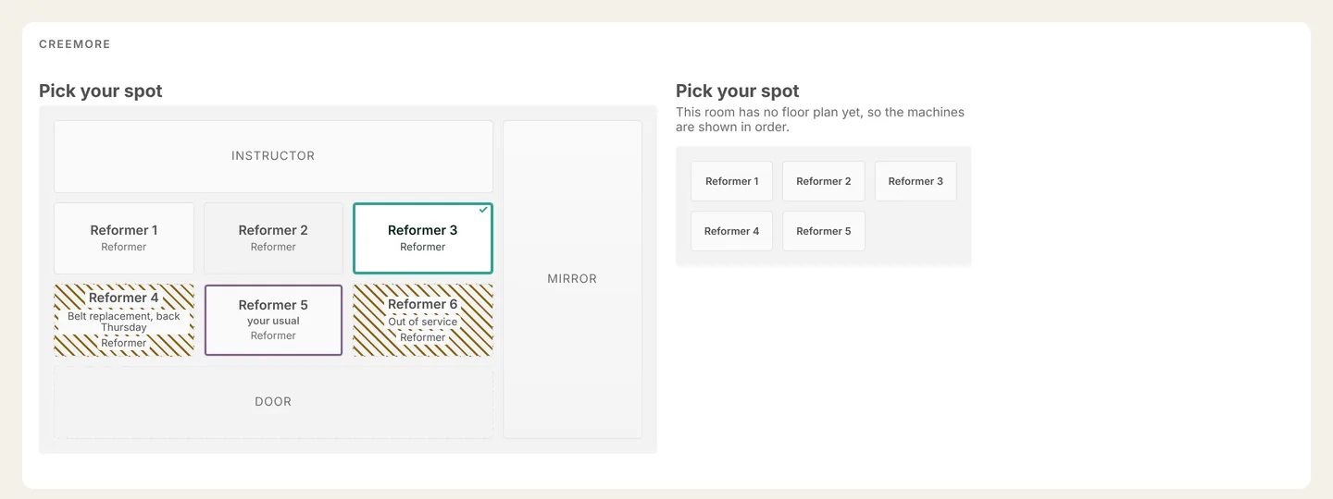
Task: Click the DOOR area on floor plan
Action: [x=273, y=402]
